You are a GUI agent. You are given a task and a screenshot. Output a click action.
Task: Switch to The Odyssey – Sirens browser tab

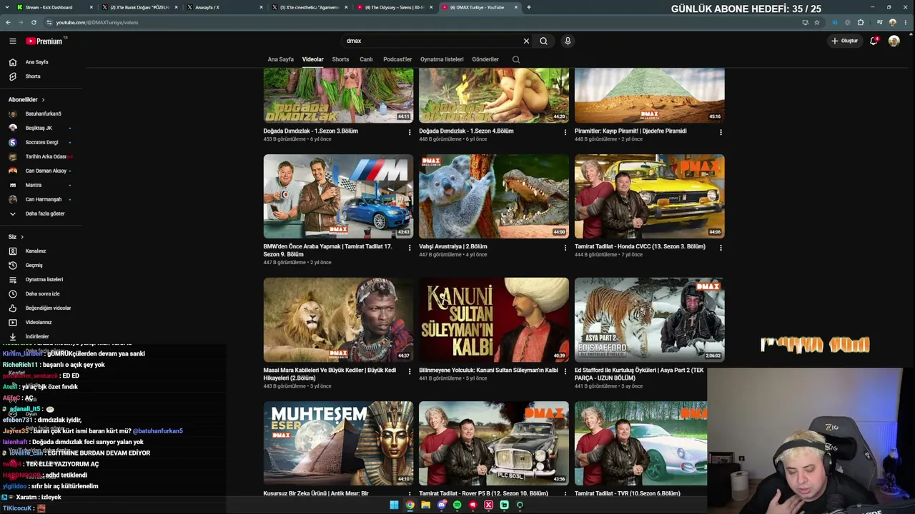point(395,7)
